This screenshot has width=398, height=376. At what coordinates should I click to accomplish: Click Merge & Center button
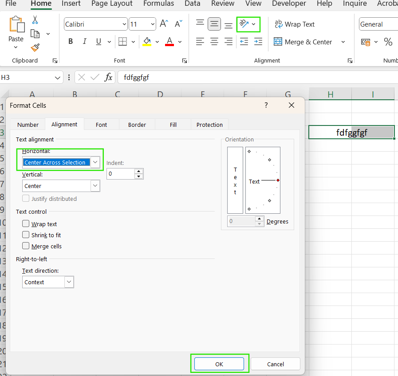coord(303,42)
